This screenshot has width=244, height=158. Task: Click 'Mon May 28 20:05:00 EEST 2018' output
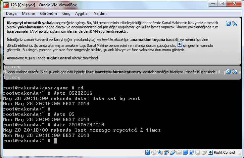tap(46, 119)
